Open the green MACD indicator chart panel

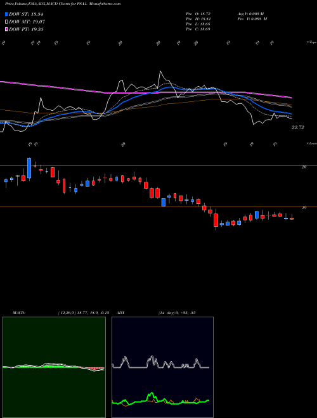click(54, 367)
